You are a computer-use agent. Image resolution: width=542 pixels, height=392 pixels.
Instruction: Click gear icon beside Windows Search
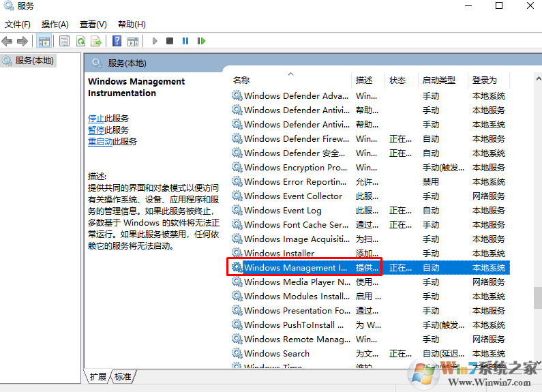click(x=237, y=353)
